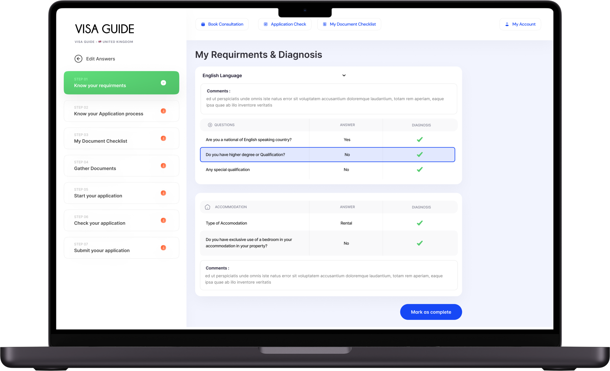Open Step 03 My Document Checklist
The width and height of the screenshot is (610, 371).
click(x=121, y=138)
